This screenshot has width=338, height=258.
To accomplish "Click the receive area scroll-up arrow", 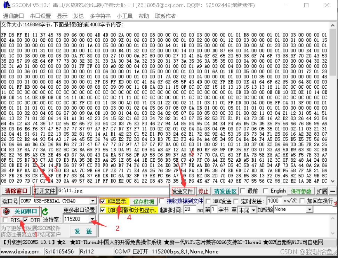I will point(333,25).
